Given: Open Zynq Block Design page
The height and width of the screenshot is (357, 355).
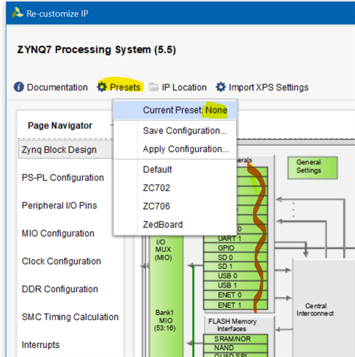Looking at the screenshot, I should click(65, 150).
